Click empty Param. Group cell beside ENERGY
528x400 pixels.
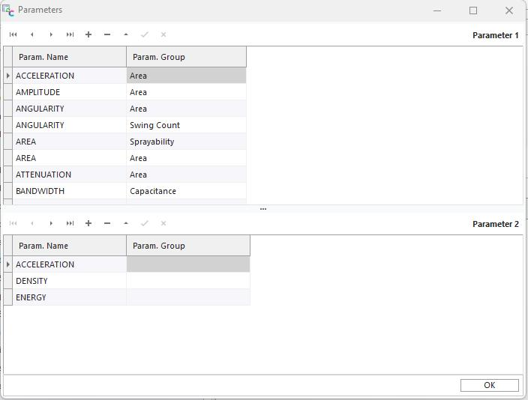click(187, 297)
